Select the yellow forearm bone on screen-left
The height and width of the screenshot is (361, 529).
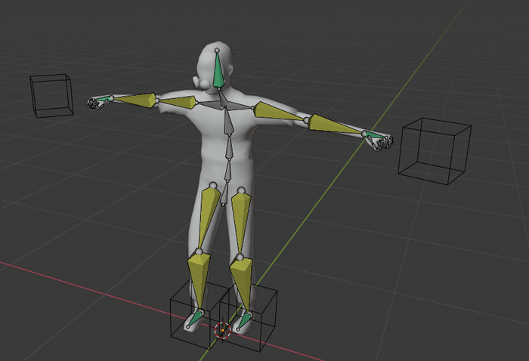pyautogui.click(x=135, y=100)
